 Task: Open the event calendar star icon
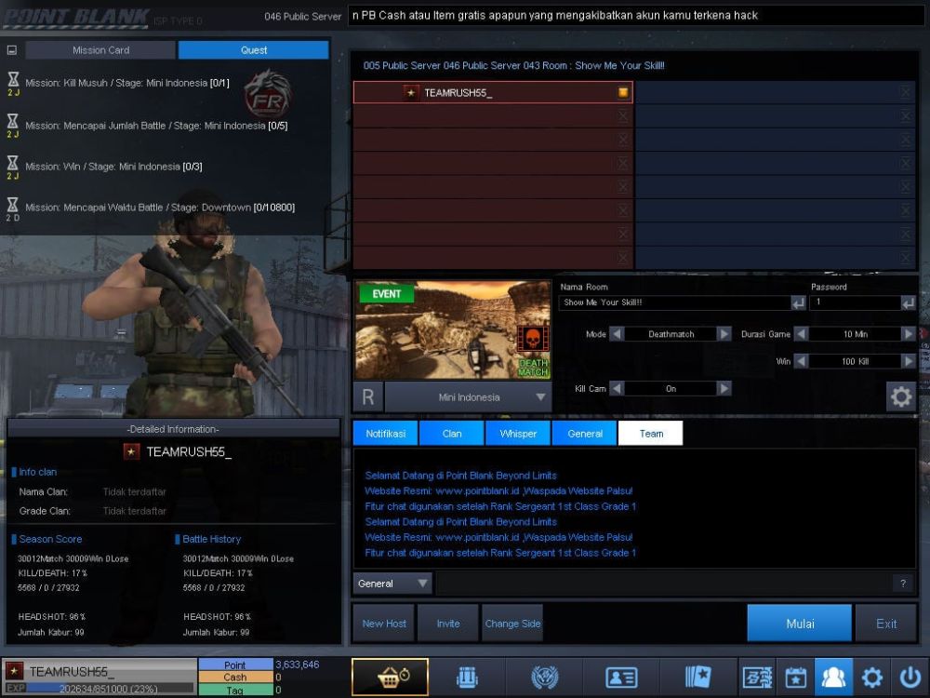795,678
